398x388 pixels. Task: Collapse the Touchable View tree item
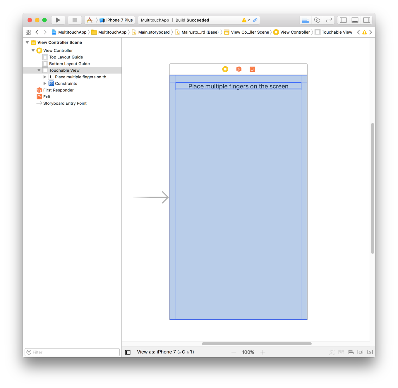pos(39,70)
